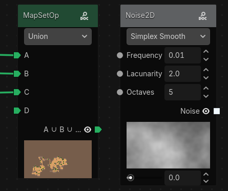Click the grayscale noise preview thumbnail
The image size is (228, 191).
[168, 145]
